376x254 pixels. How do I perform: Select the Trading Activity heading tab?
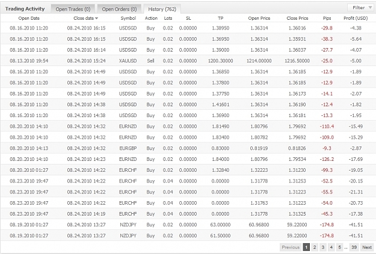pyautogui.click(x=25, y=9)
